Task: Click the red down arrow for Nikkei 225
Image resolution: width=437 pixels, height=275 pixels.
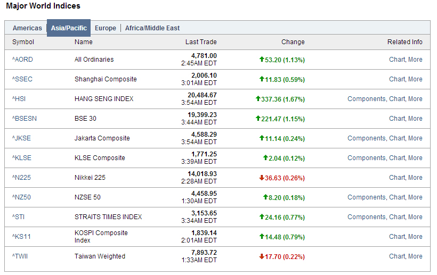Action: coord(262,178)
